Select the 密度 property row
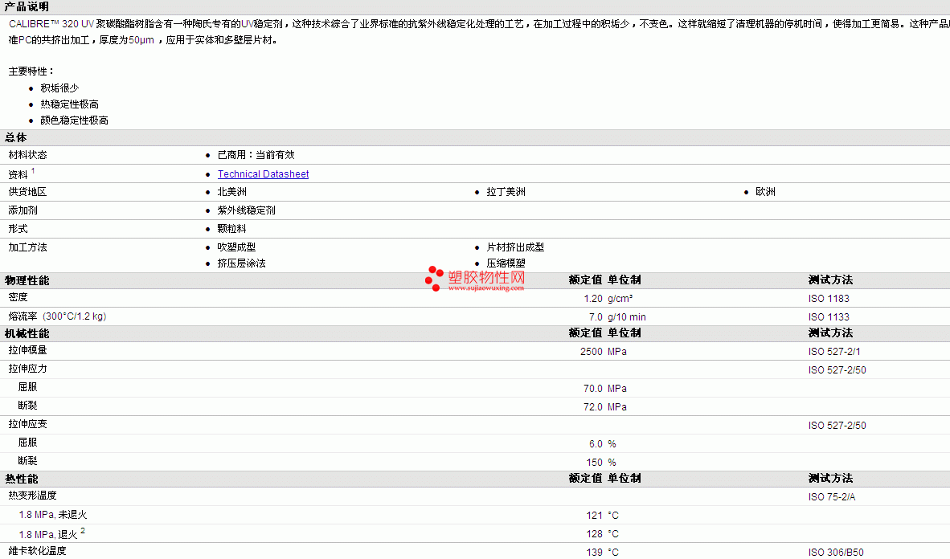 [x=475, y=298]
